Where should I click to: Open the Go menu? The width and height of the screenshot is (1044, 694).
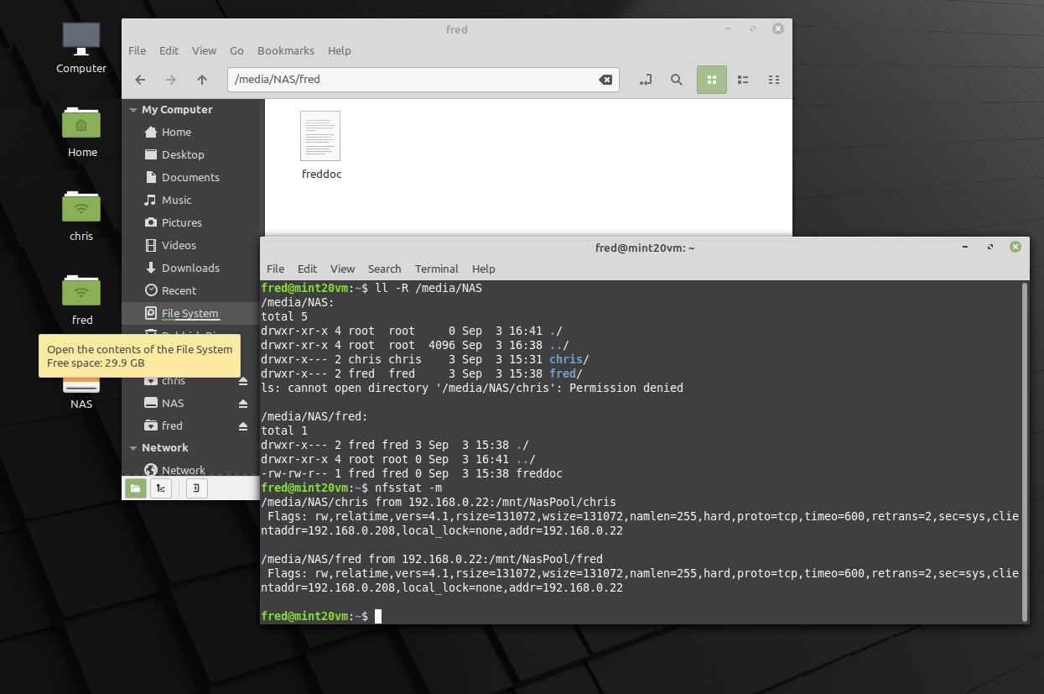[x=236, y=51]
